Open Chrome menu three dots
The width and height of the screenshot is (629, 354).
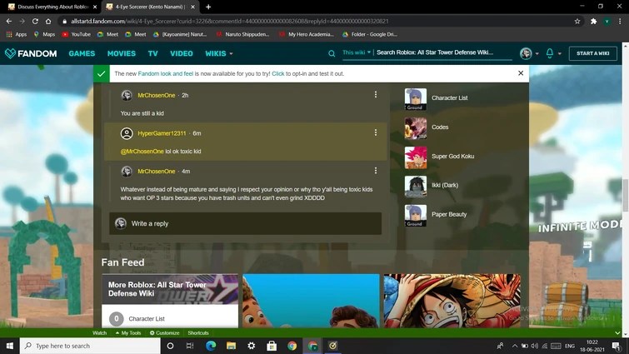click(x=621, y=22)
